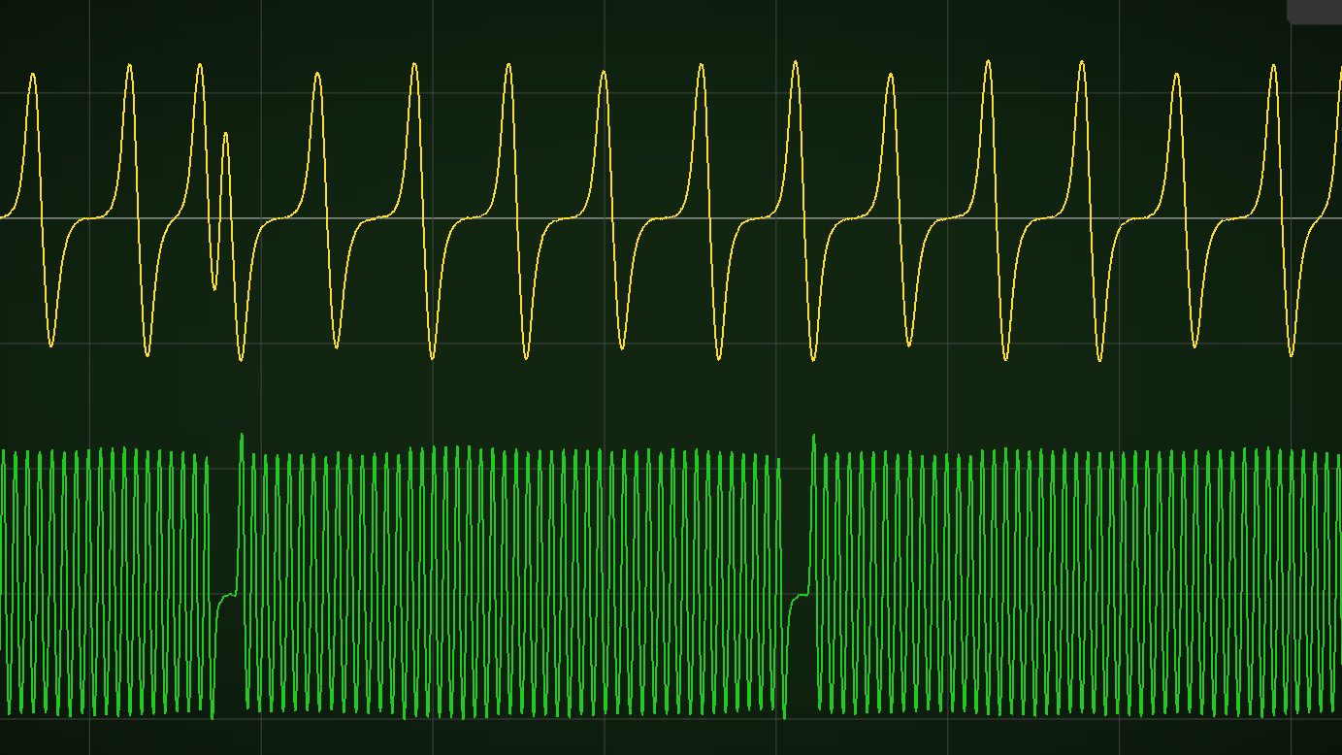This screenshot has height=755, width=1342.
Task: Click the yellow peak directly above second green gap
Action: [x=796, y=63]
